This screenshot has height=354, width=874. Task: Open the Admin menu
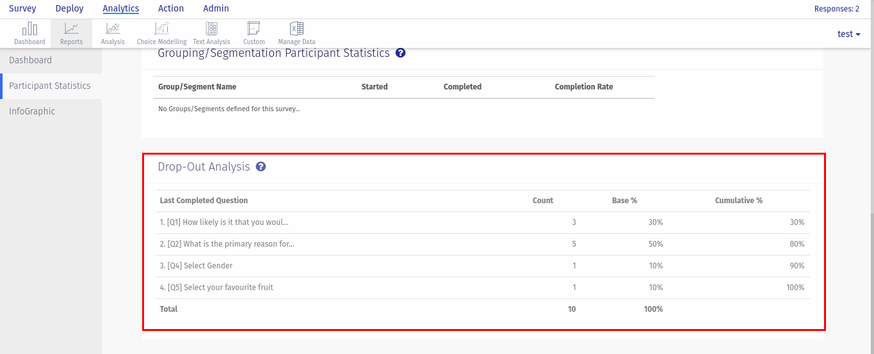pyautogui.click(x=216, y=8)
